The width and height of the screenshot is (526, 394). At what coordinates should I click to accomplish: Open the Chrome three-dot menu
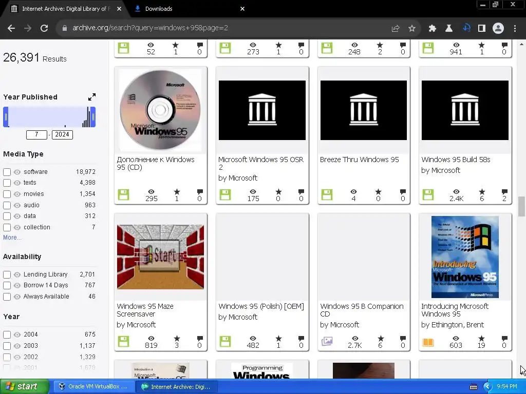(515, 29)
